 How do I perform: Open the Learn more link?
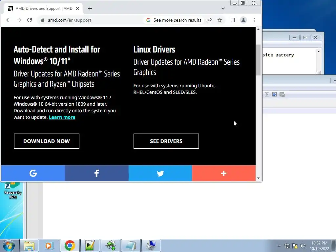(x=62, y=117)
